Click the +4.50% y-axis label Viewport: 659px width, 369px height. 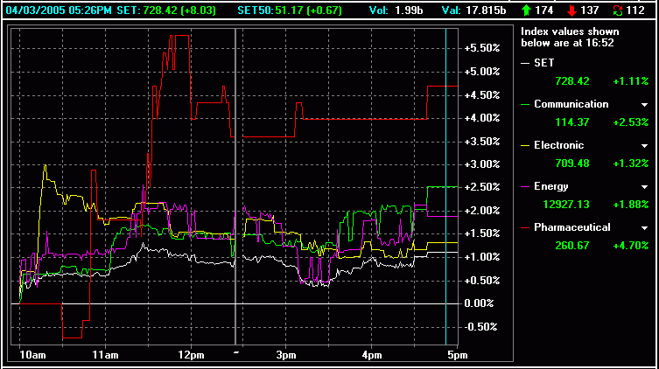tap(482, 95)
